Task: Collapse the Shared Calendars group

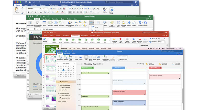Action: click(57, 85)
